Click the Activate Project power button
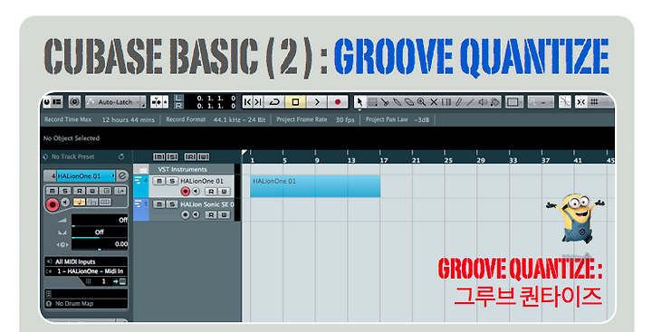 [47, 102]
